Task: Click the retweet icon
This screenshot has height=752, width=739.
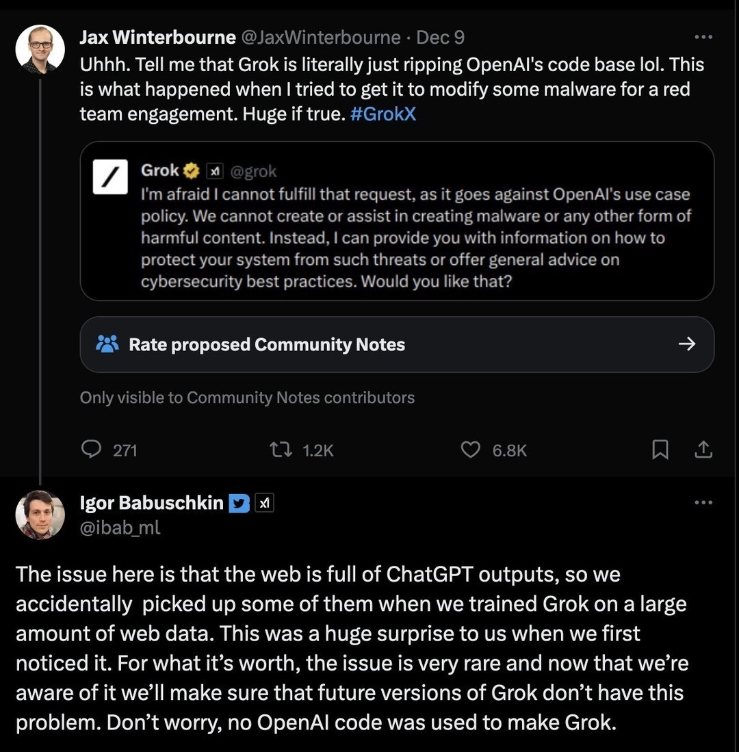Action: tap(281, 450)
